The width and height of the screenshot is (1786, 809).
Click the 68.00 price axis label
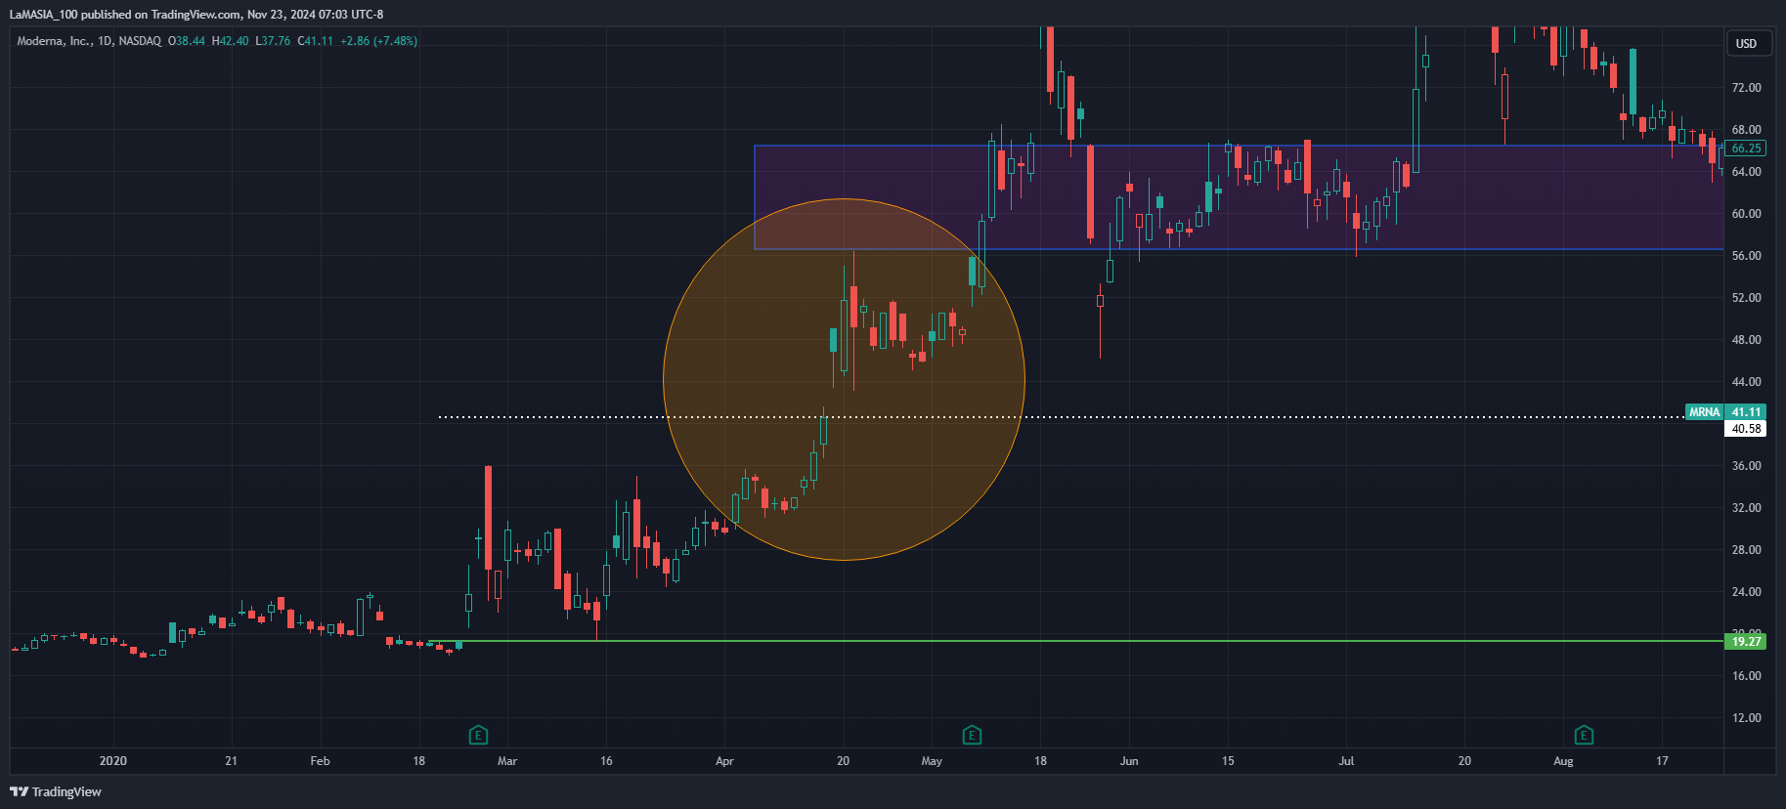1746,130
